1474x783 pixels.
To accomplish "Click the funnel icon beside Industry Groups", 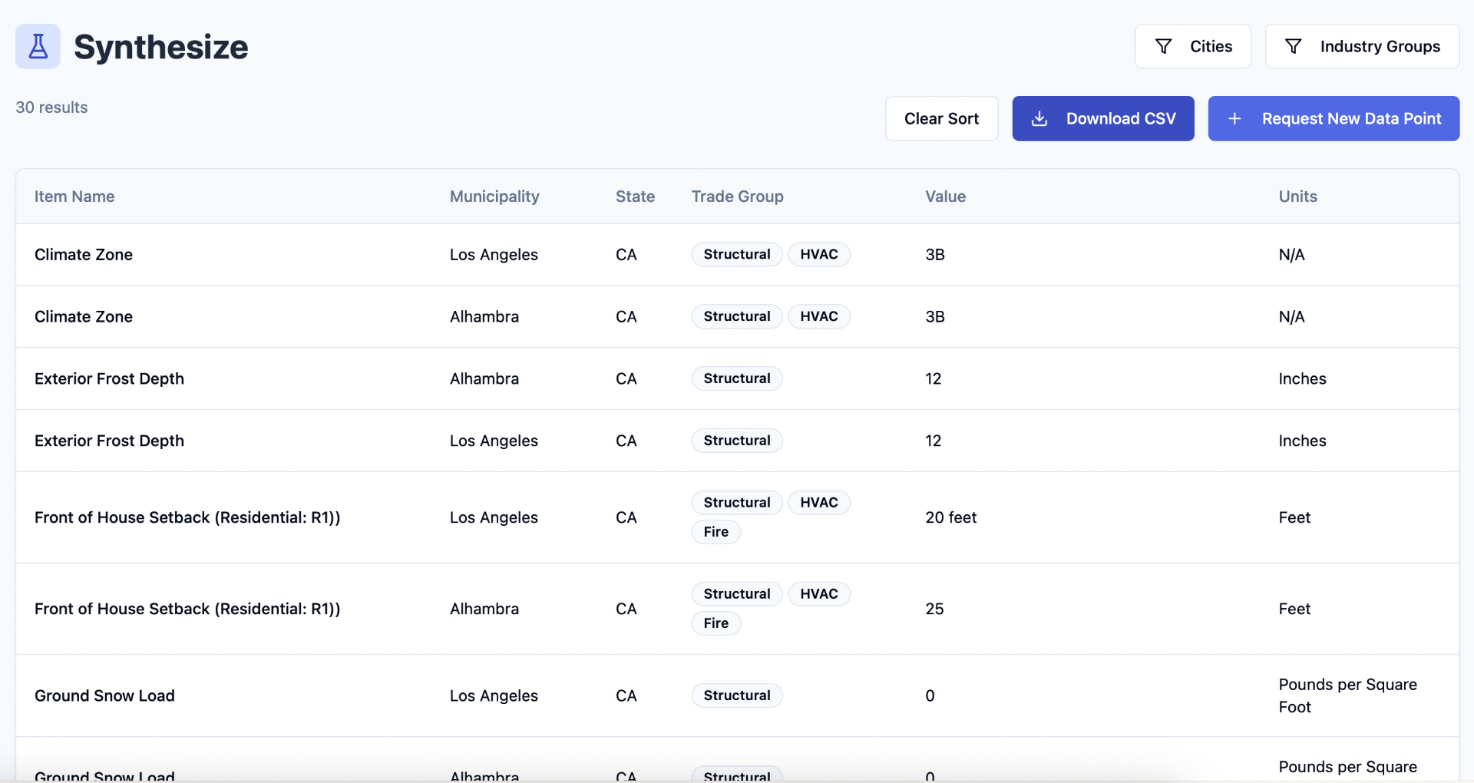I will [1293, 46].
